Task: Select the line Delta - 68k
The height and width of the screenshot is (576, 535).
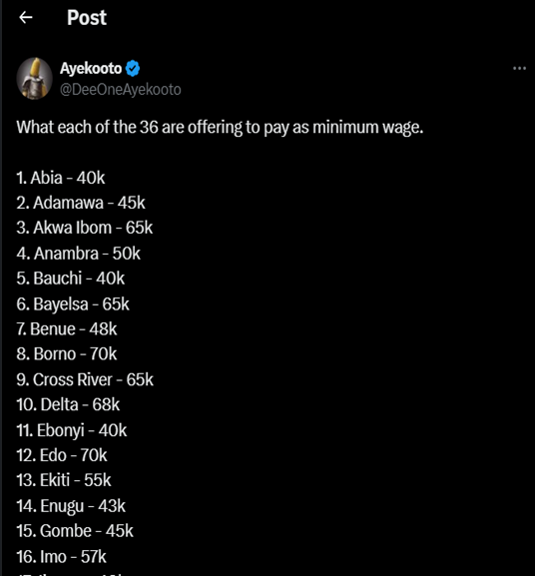Action: (68, 405)
